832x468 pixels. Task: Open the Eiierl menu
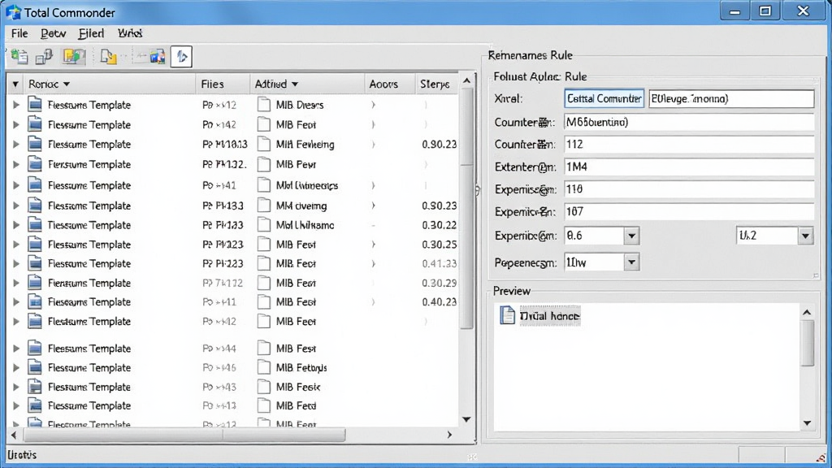(x=91, y=32)
